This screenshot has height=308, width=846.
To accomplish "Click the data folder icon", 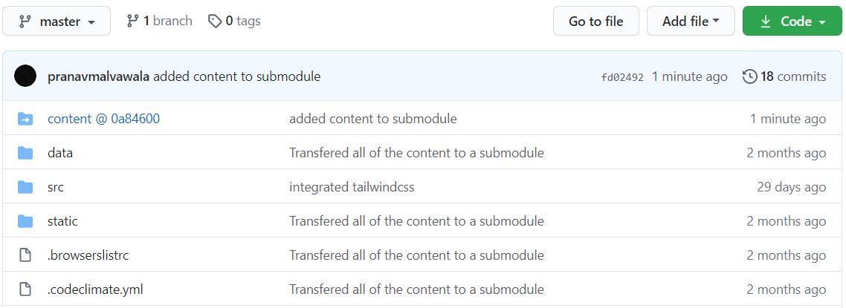I will tap(25, 153).
